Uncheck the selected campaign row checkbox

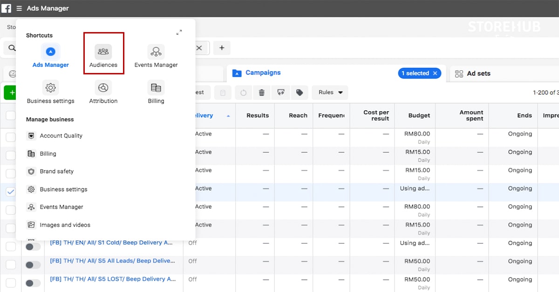(x=11, y=192)
